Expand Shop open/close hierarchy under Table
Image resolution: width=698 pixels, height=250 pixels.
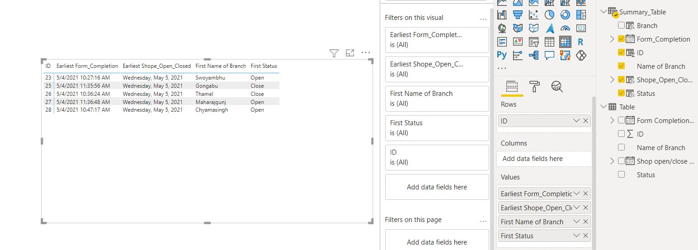[x=612, y=161]
